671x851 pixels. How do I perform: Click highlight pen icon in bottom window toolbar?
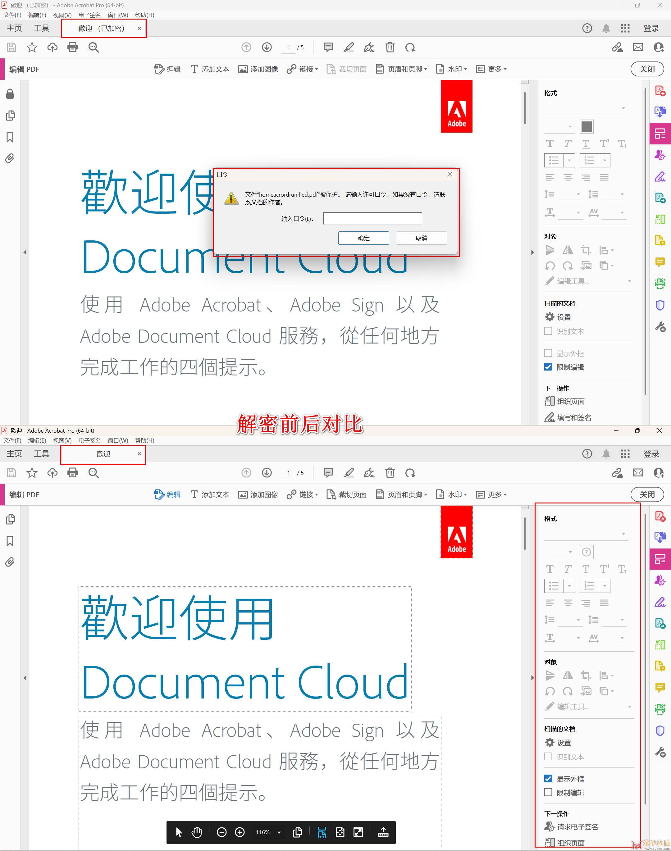(349, 473)
